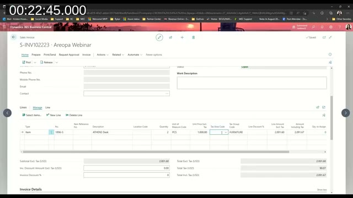The width and height of the screenshot is (353, 198).
Task: Open the Business Central search icon
Action: (313, 27)
